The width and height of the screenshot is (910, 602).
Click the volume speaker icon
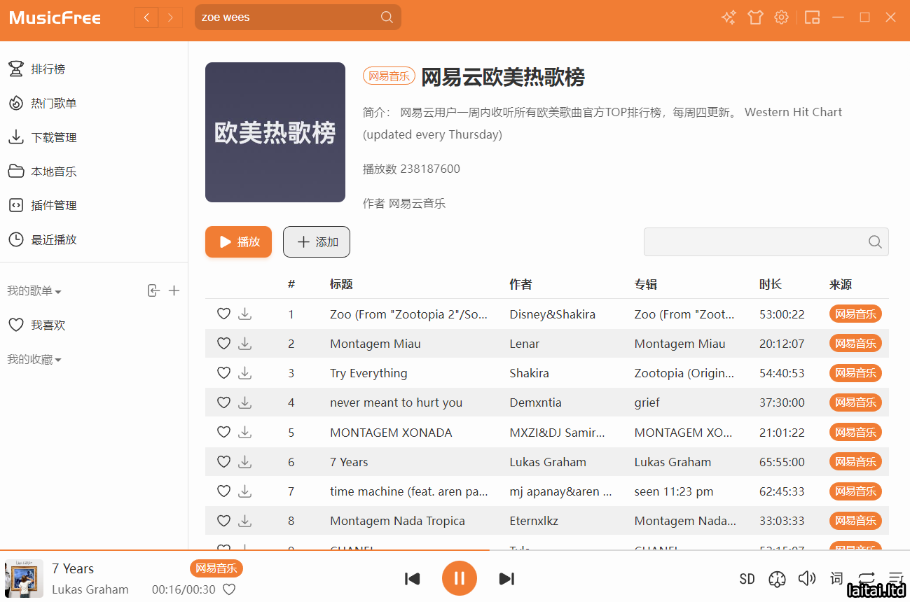(807, 578)
